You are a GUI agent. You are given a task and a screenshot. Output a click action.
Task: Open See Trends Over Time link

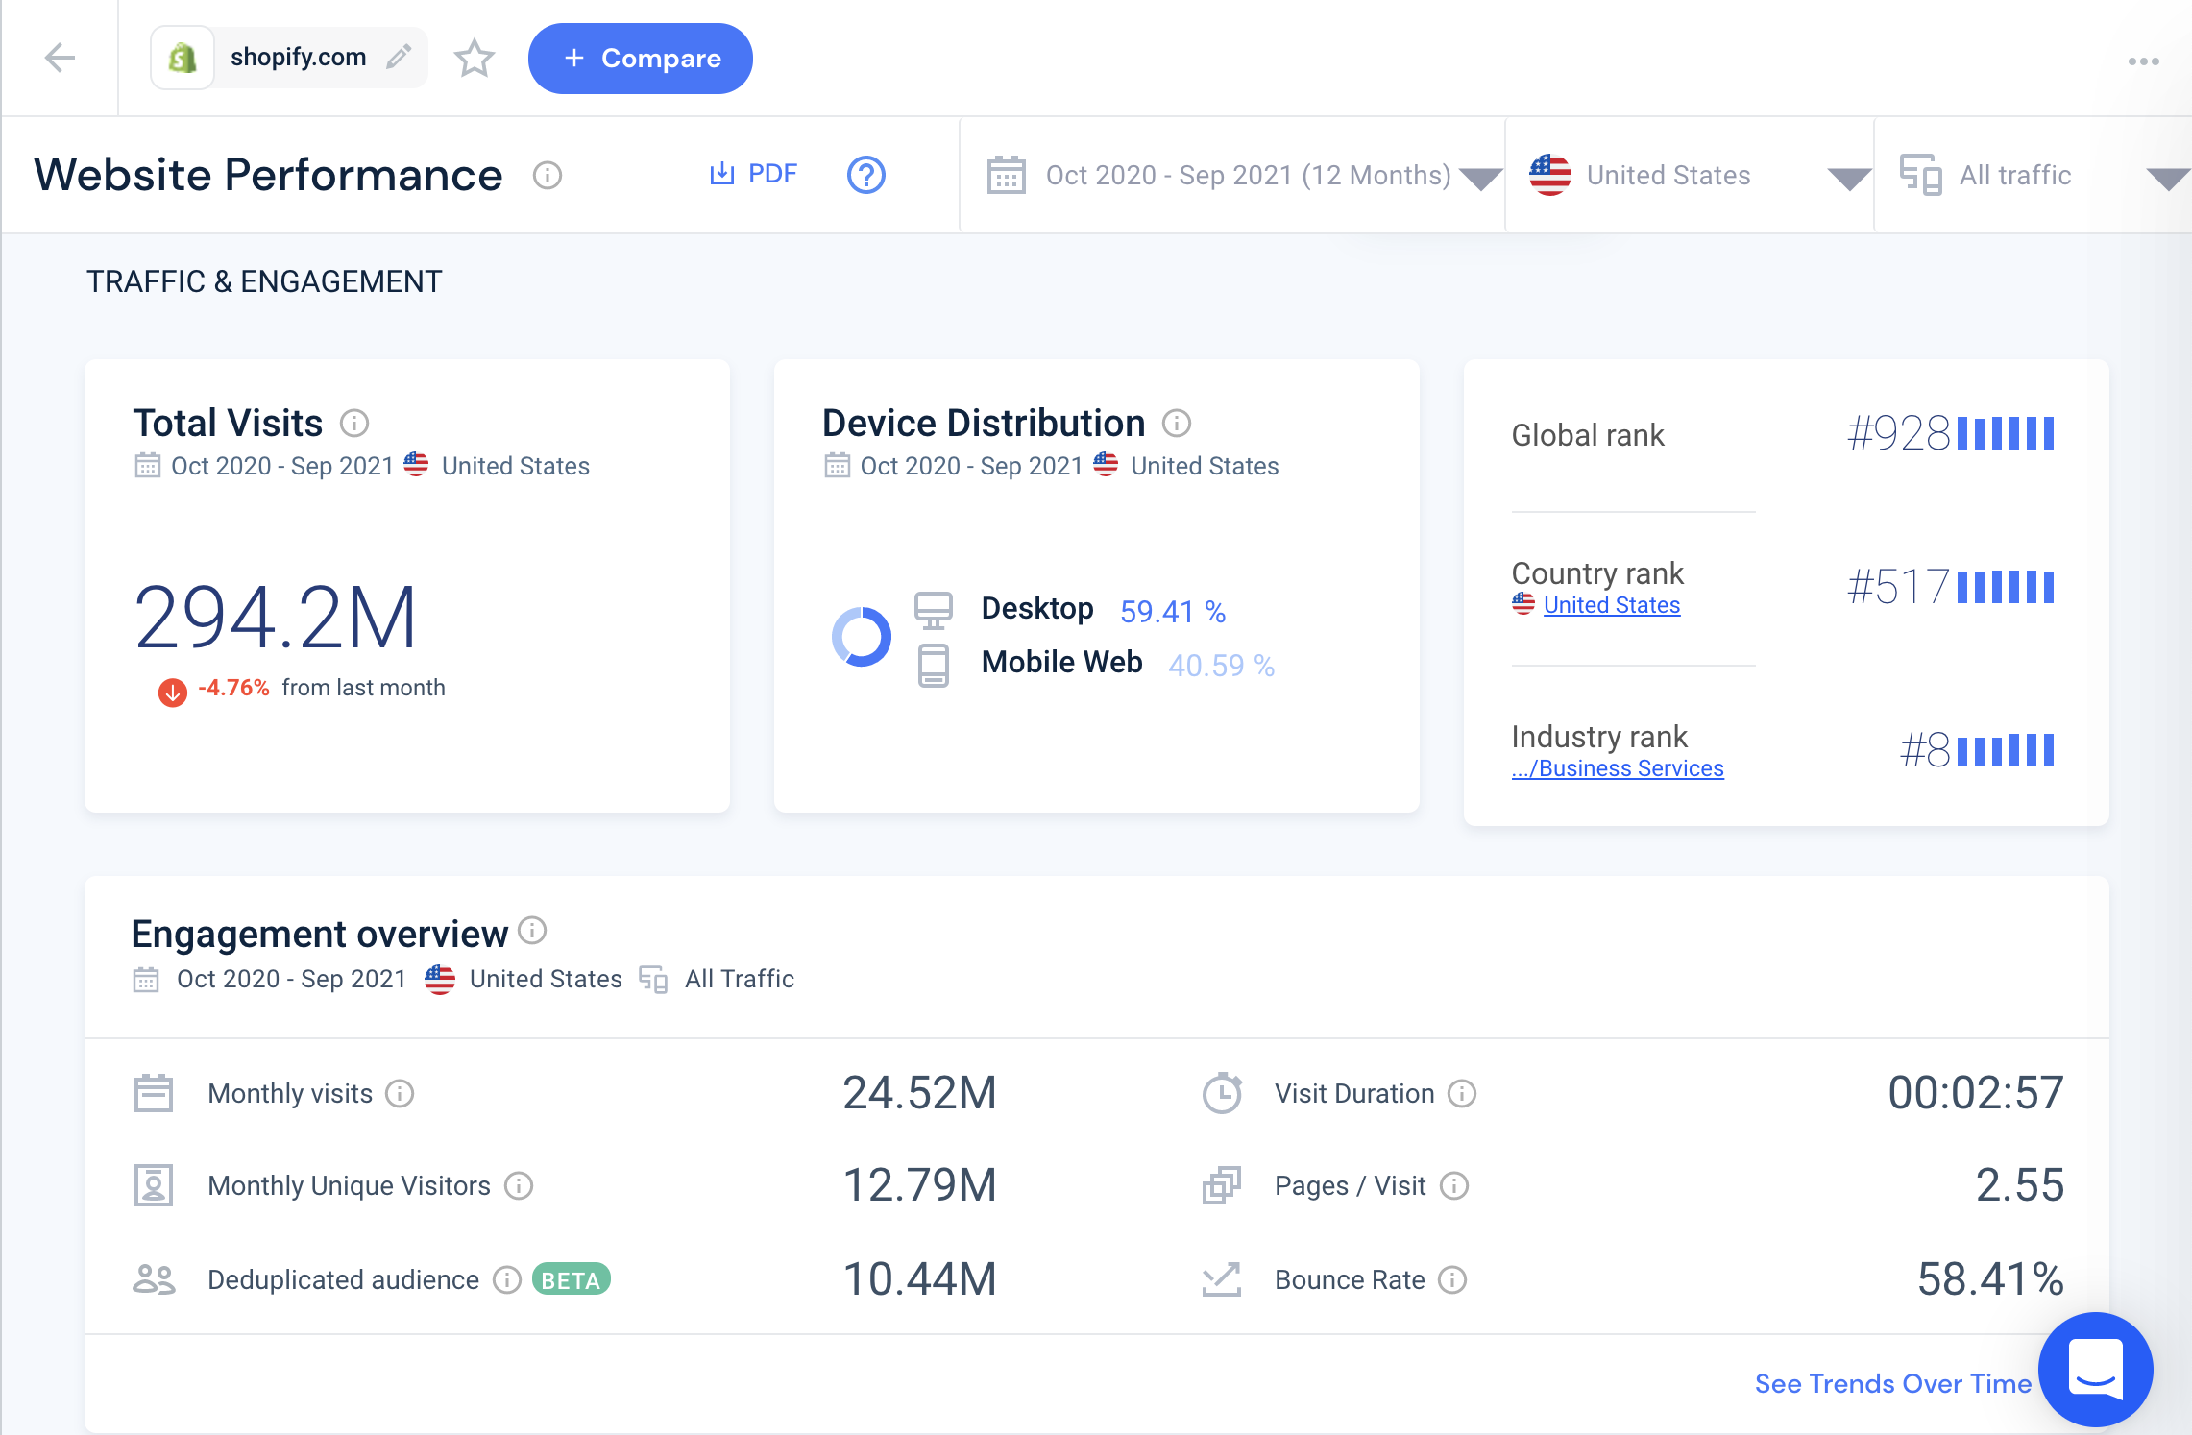1893,1383
